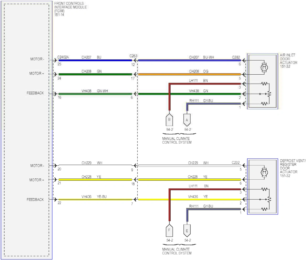
Task: Click Manual Climate Control System text below markers F and E
Action: pos(177,251)
